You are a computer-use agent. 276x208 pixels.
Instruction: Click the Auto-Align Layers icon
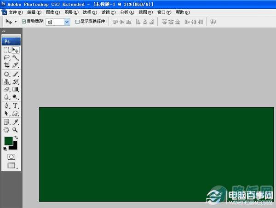pyautogui.click(x=213, y=22)
